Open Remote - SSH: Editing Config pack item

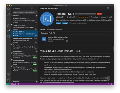pyautogui.click(x=55, y=39)
